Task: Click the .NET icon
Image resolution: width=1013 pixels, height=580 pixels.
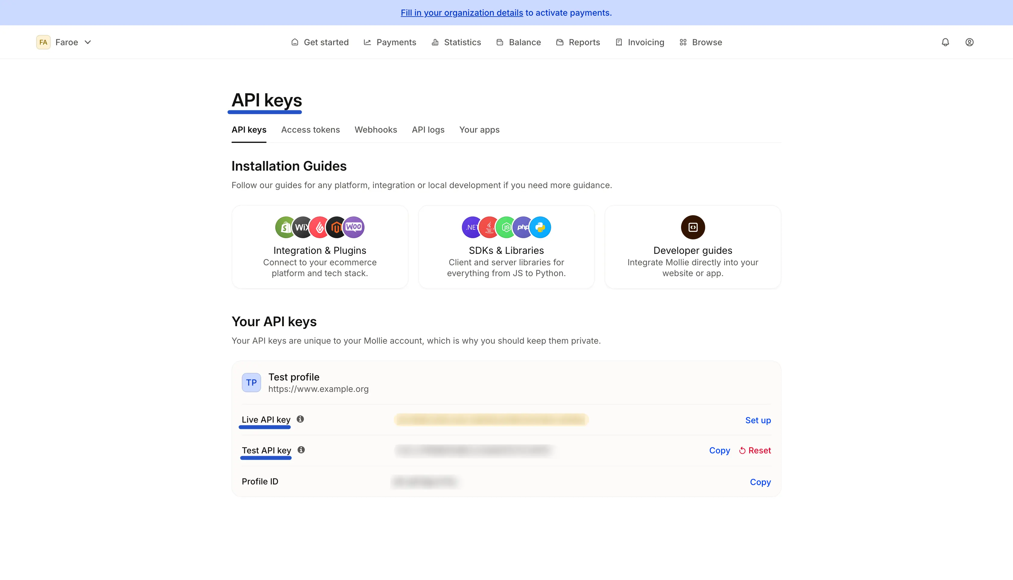Action: click(472, 227)
